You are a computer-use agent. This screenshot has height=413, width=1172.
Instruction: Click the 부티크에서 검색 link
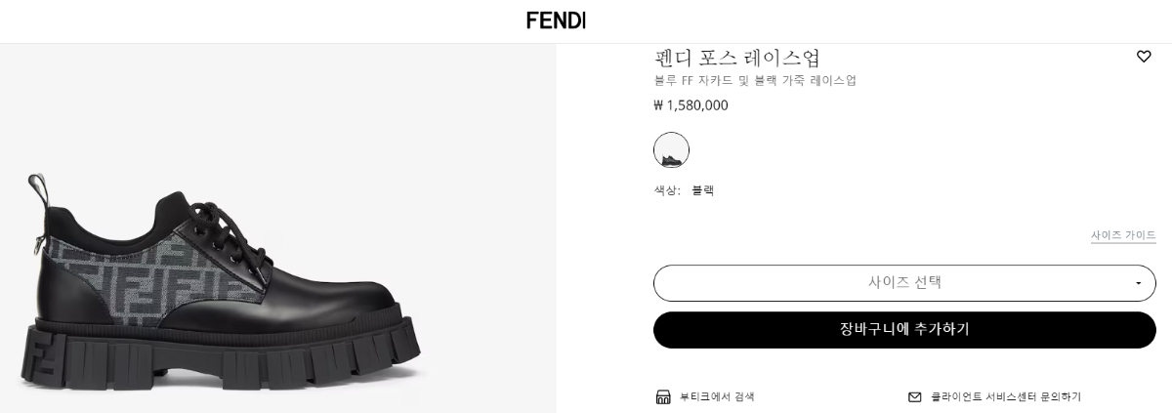(717, 396)
